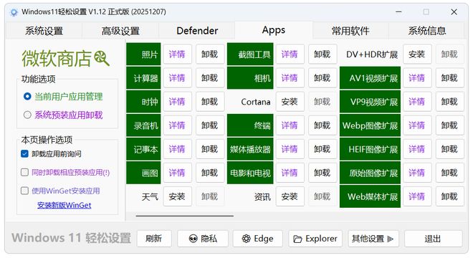View 详情 for HEIF图像扩展
The height and width of the screenshot is (258, 473).
pyautogui.click(x=417, y=149)
